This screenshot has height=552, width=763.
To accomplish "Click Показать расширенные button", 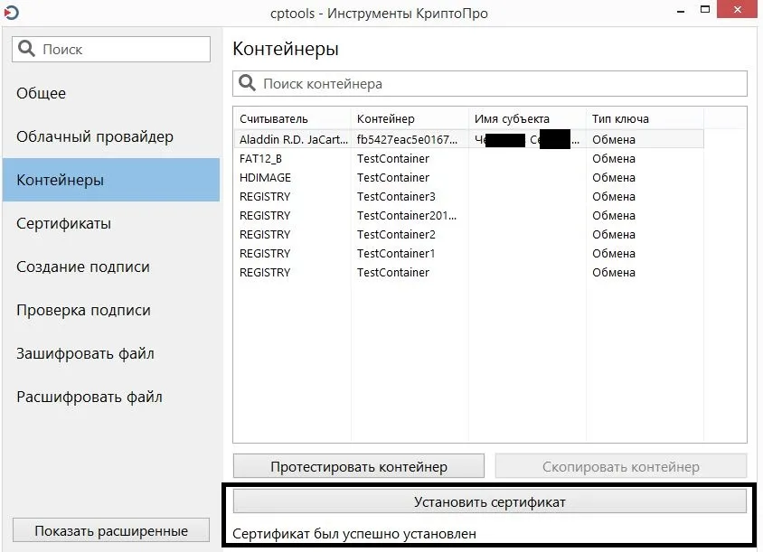I will (x=111, y=530).
